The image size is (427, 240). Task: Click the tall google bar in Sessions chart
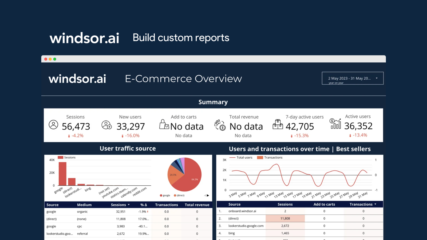pyautogui.click(x=62, y=174)
